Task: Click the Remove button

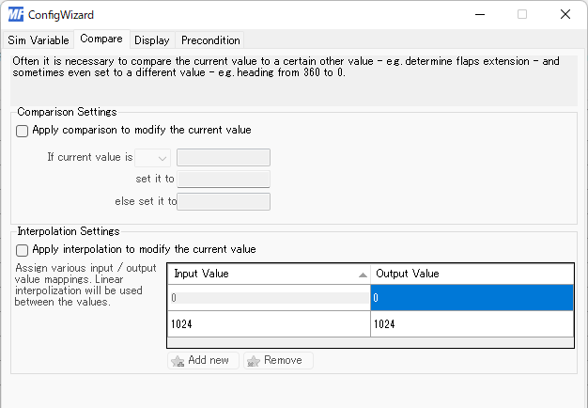Action: tap(278, 360)
